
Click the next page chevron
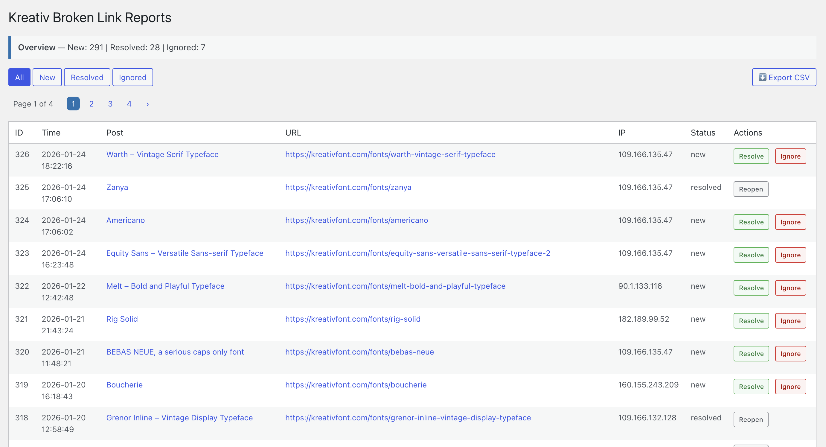point(147,104)
